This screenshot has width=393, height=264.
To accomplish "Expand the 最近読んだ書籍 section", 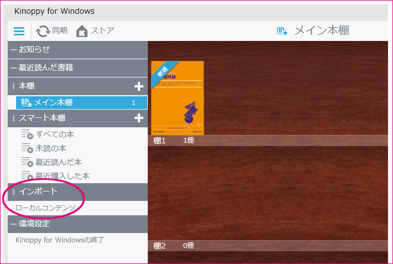I will pos(77,68).
